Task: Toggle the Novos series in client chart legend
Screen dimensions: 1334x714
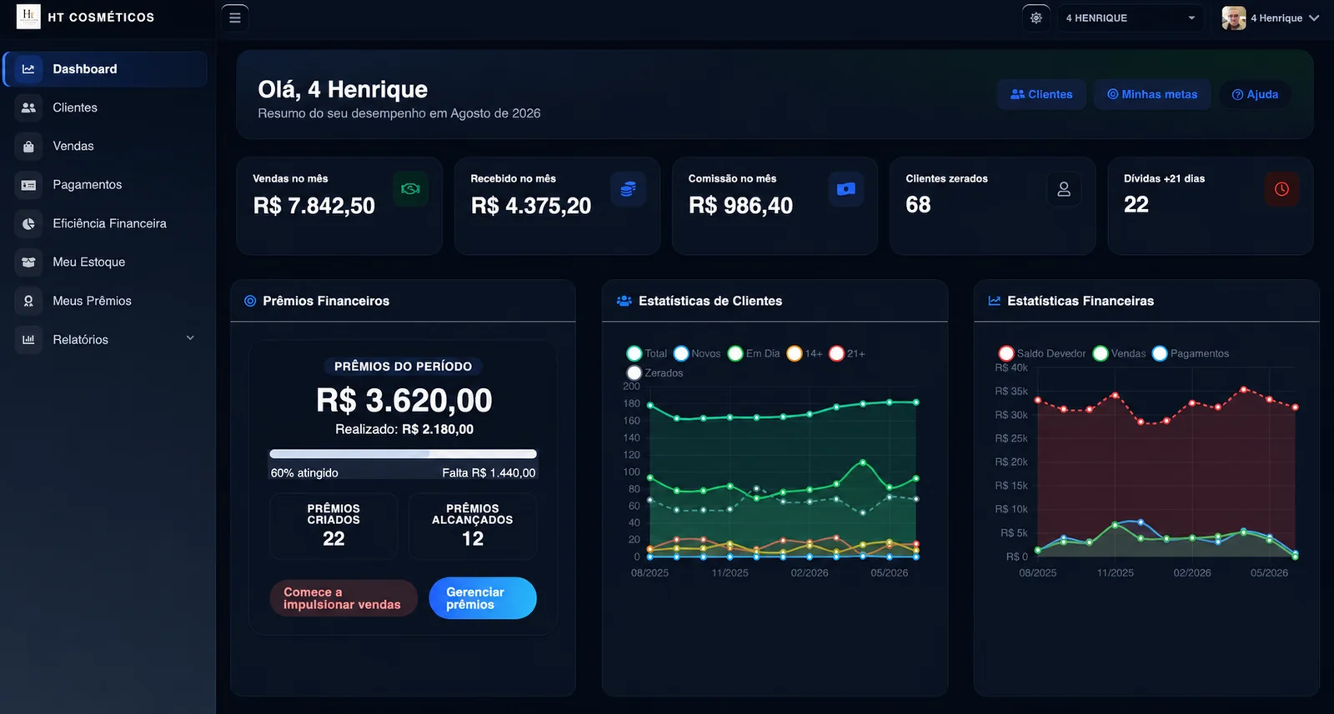Action: click(x=697, y=353)
